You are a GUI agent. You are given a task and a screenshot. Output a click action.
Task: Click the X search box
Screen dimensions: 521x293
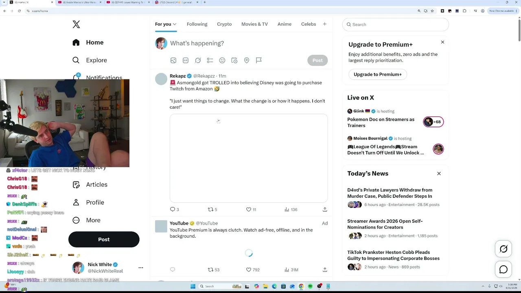(396, 24)
